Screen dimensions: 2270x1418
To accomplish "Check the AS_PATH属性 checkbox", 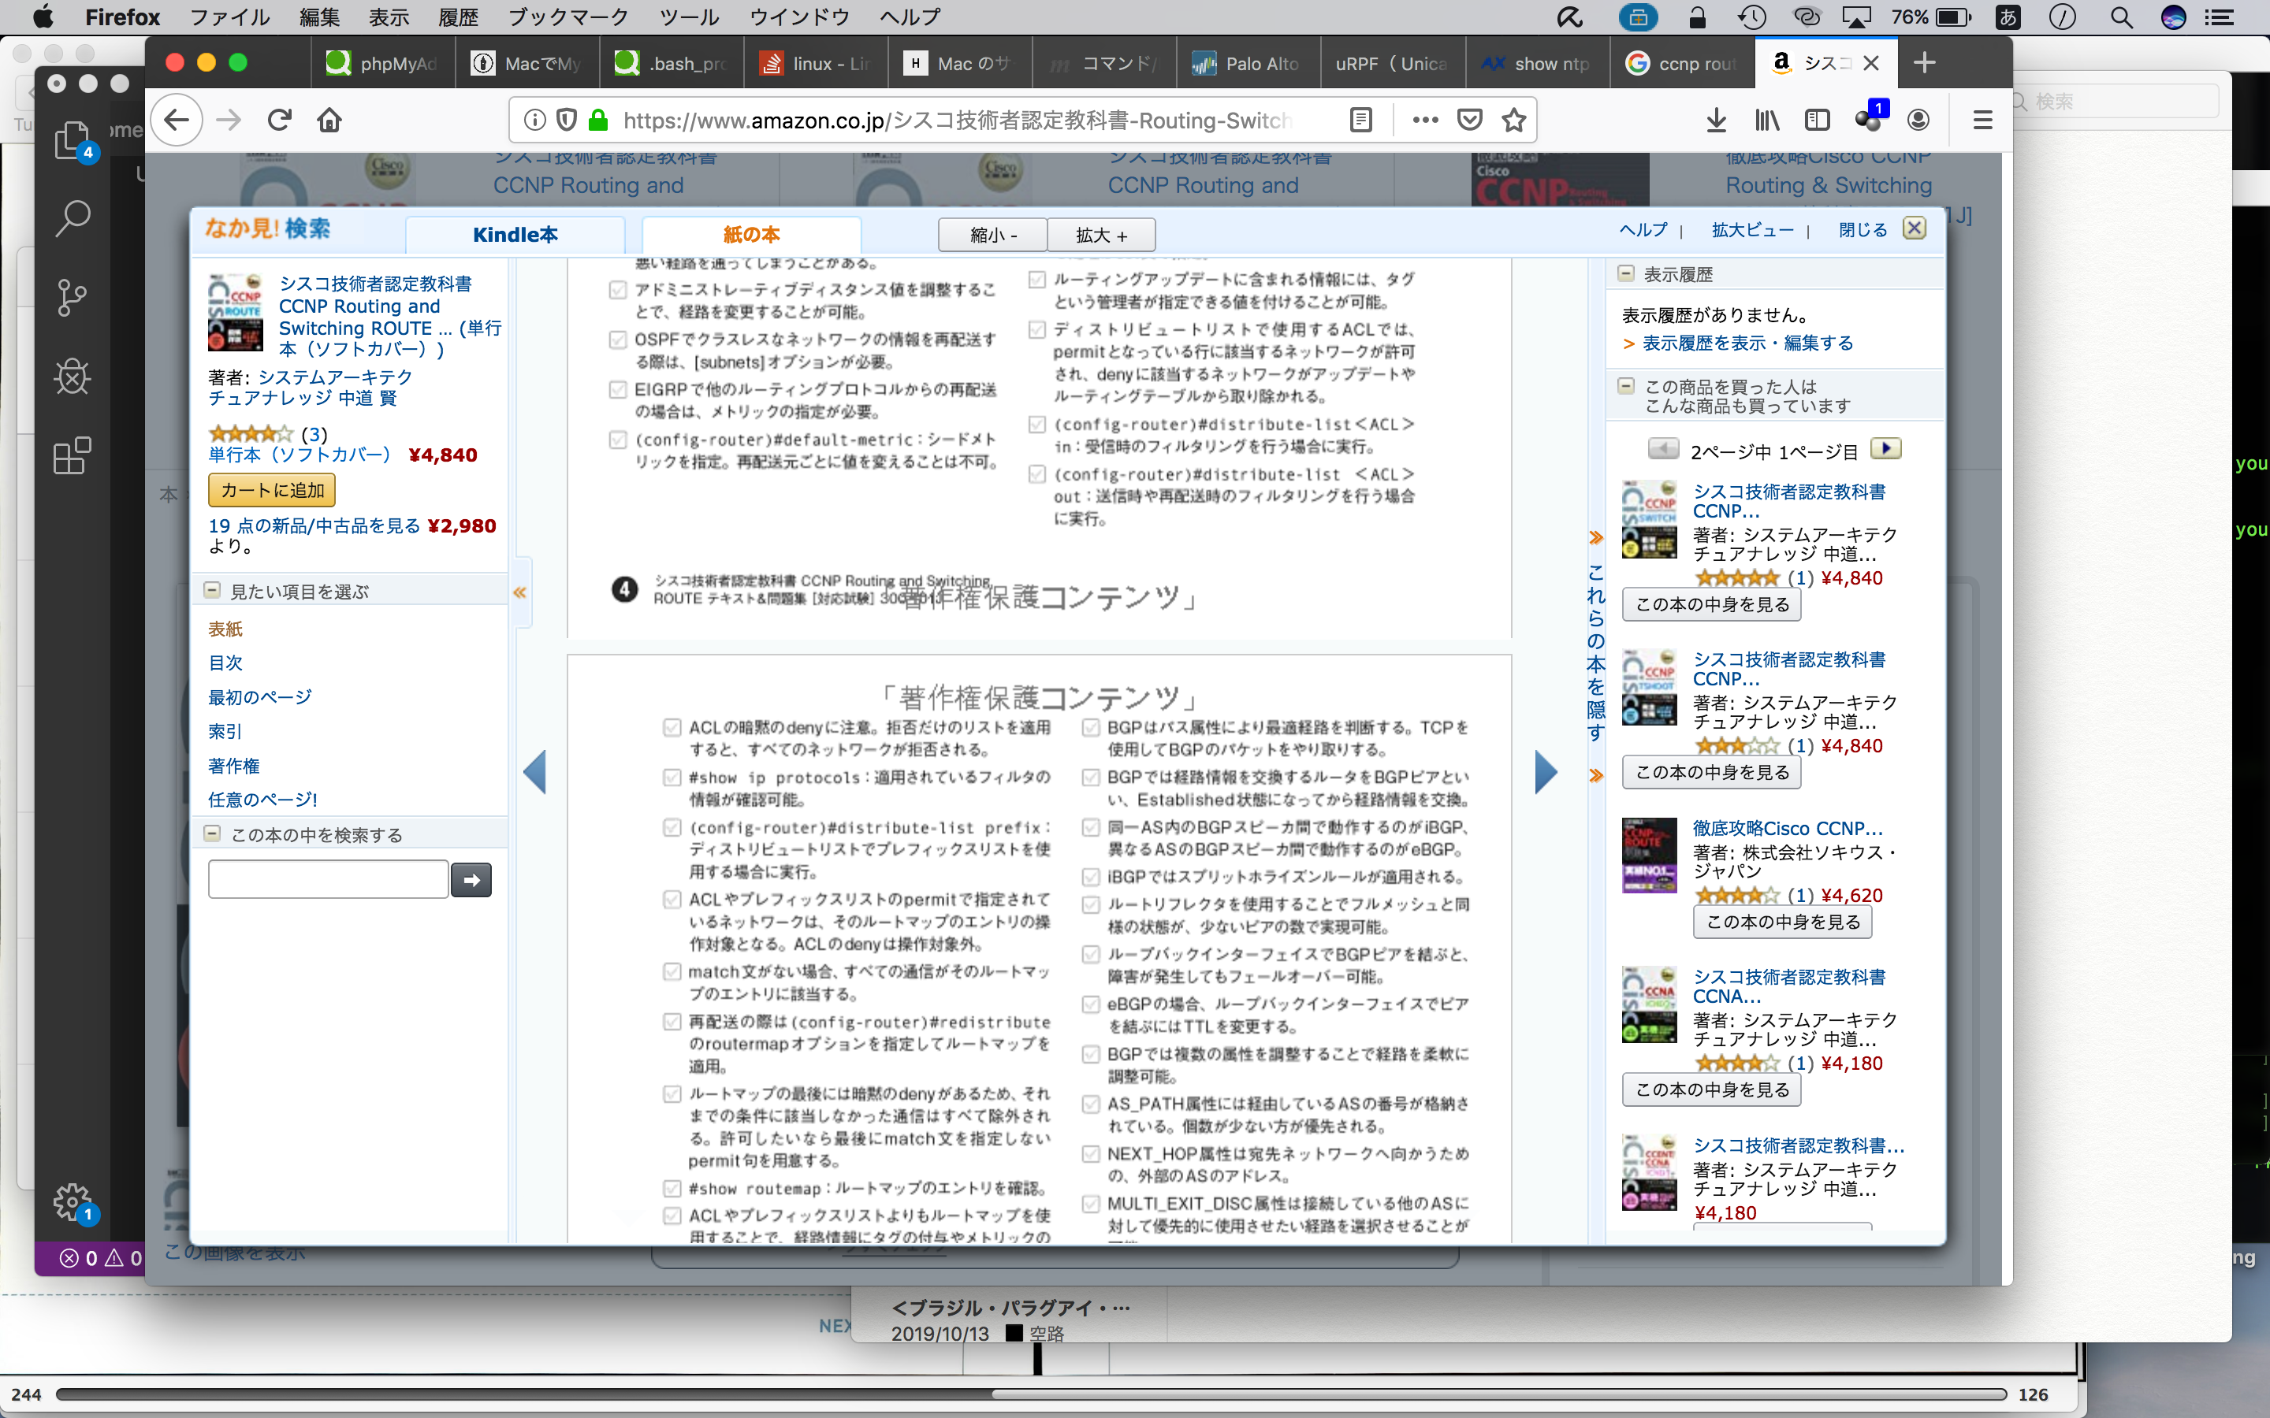I will (1090, 1104).
